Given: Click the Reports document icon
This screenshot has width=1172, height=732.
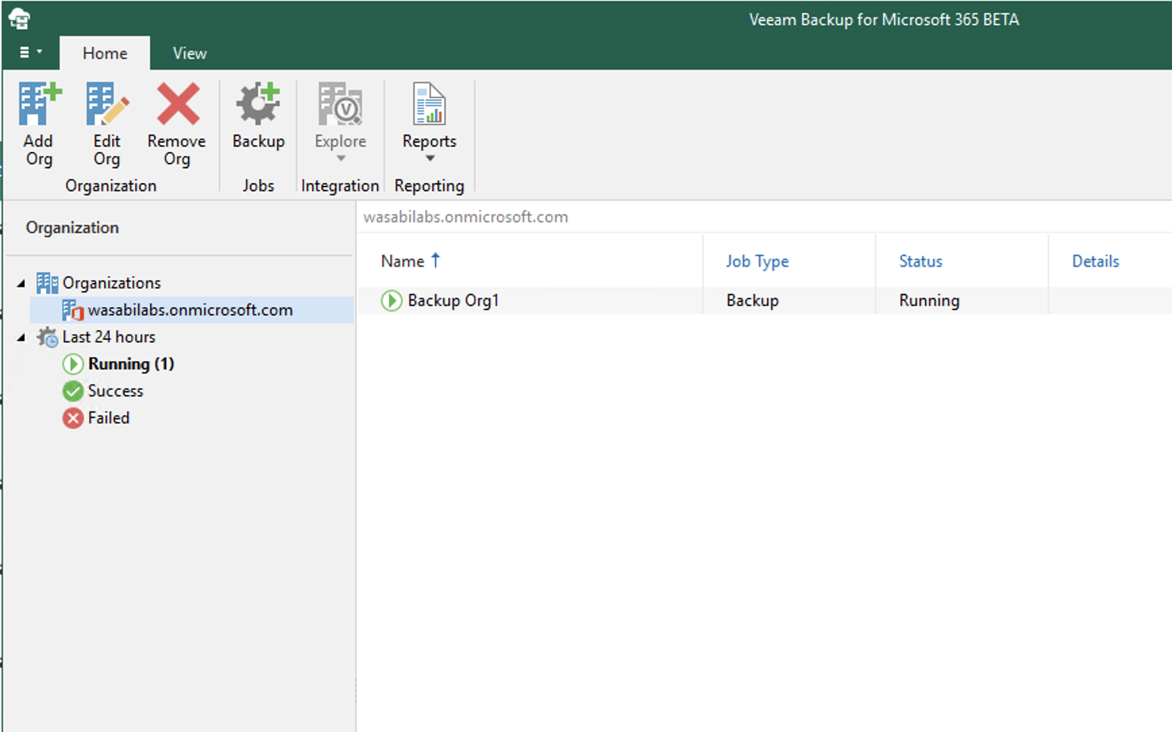Looking at the screenshot, I should [x=429, y=104].
